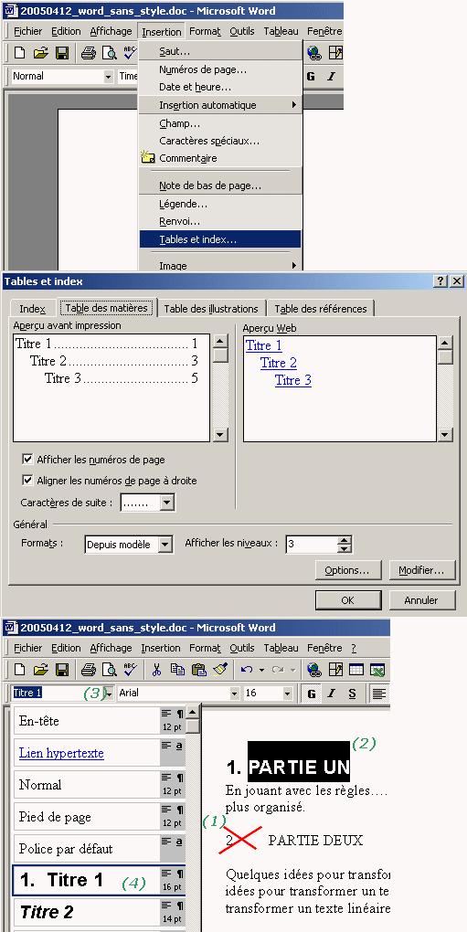
Task: Switch to 'Table des références' tab
Action: coord(320,309)
